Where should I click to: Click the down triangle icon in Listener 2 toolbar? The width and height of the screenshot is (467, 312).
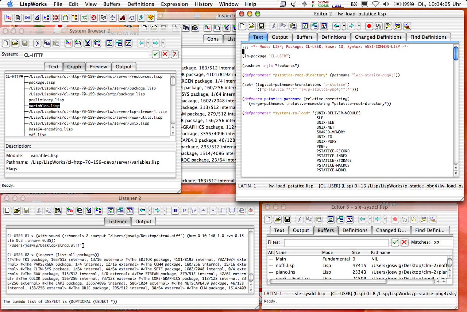pyautogui.click(x=213, y=210)
